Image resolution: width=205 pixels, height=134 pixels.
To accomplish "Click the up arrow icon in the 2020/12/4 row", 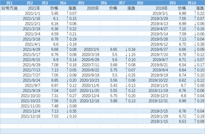I will (126, 96).
